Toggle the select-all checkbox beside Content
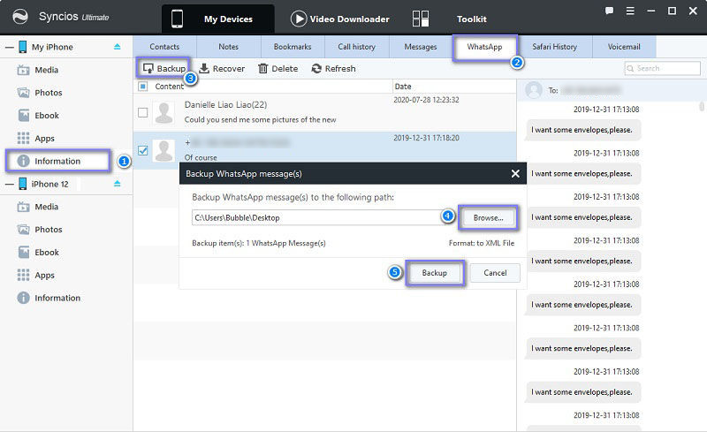This screenshot has height=432, width=707. (143, 86)
